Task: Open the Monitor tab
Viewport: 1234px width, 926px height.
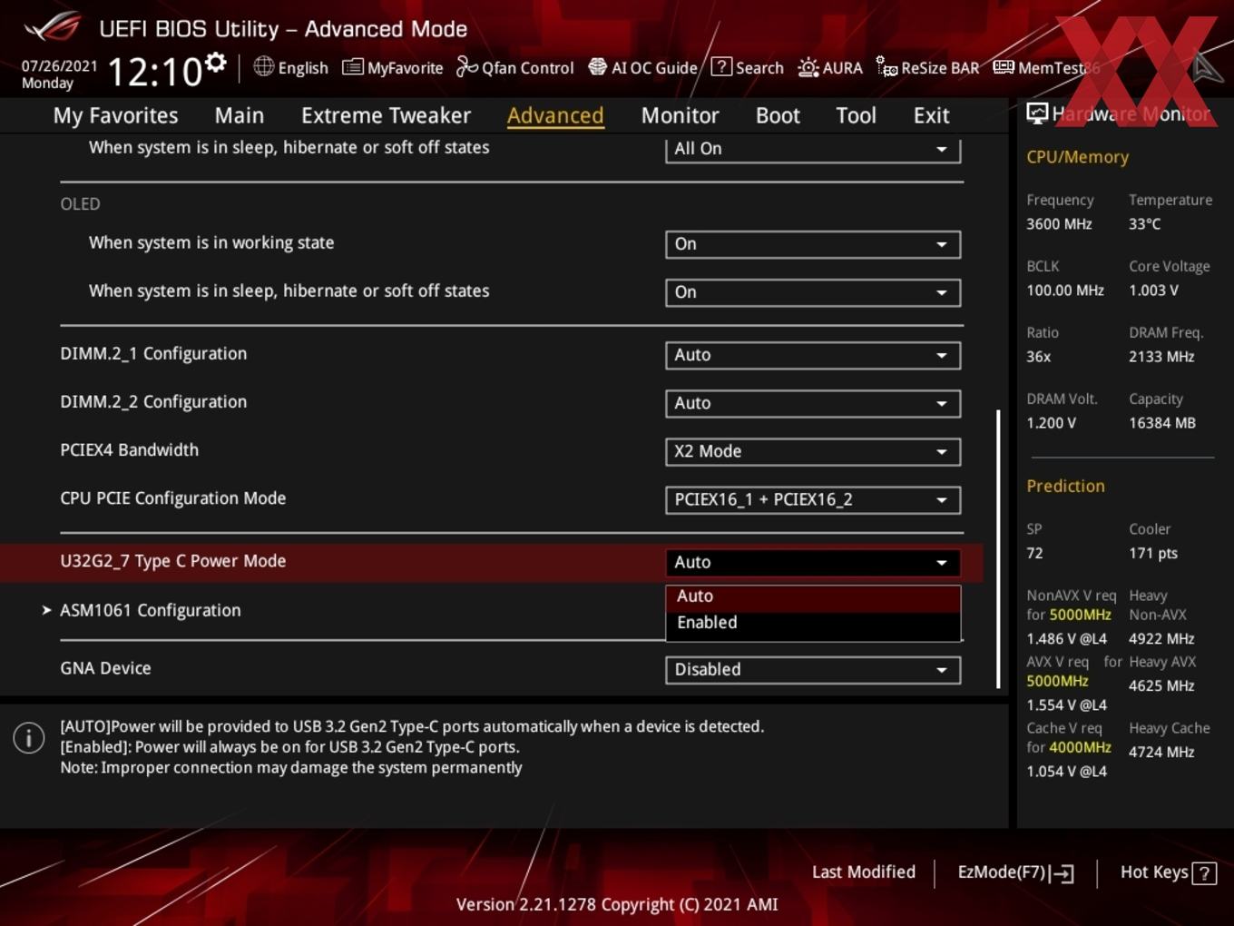Action: click(x=680, y=115)
